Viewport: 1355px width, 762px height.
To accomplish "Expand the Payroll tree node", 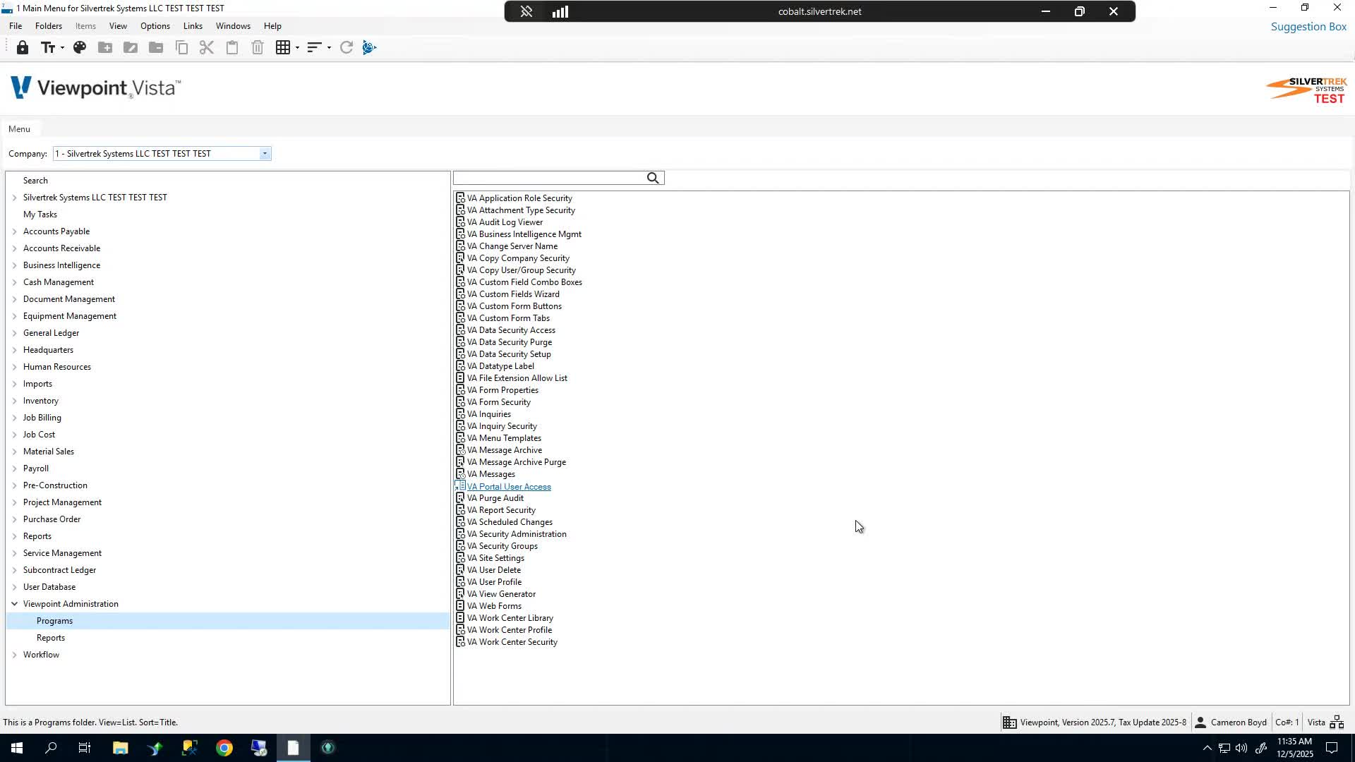I will (14, 468).
